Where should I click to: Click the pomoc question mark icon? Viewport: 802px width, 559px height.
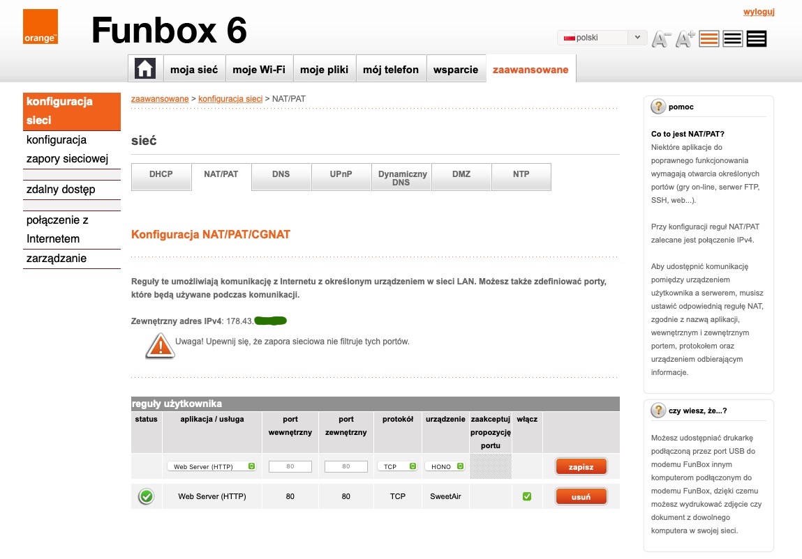point(658,107)
